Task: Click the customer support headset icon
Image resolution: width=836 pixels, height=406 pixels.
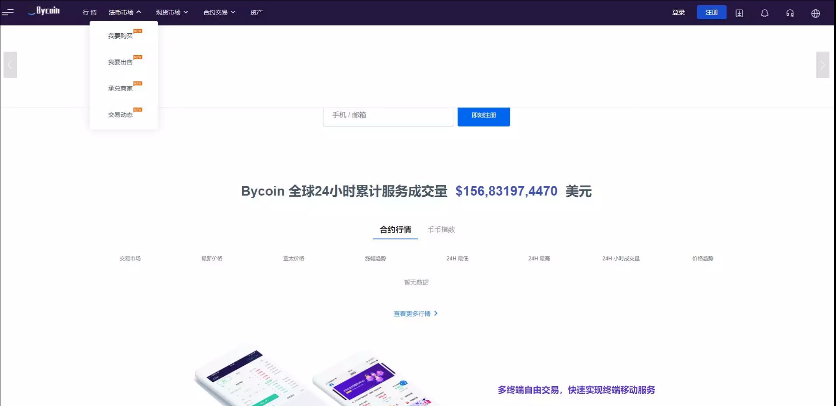Action: coord(790,13)
